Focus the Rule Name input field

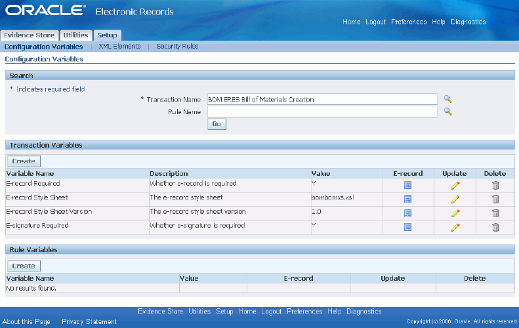click(322, 112)
